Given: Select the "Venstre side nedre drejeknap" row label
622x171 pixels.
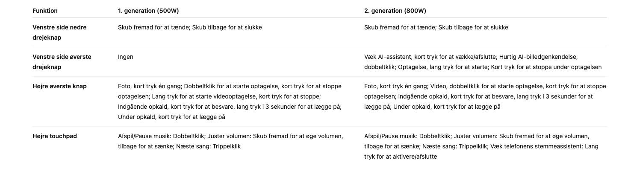Looking at the screenshot, I should click(x=59, y=32).
